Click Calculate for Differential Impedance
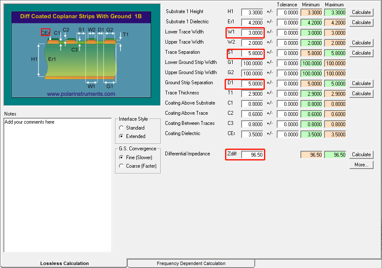The image size is (382, 268). coord(361,155)
